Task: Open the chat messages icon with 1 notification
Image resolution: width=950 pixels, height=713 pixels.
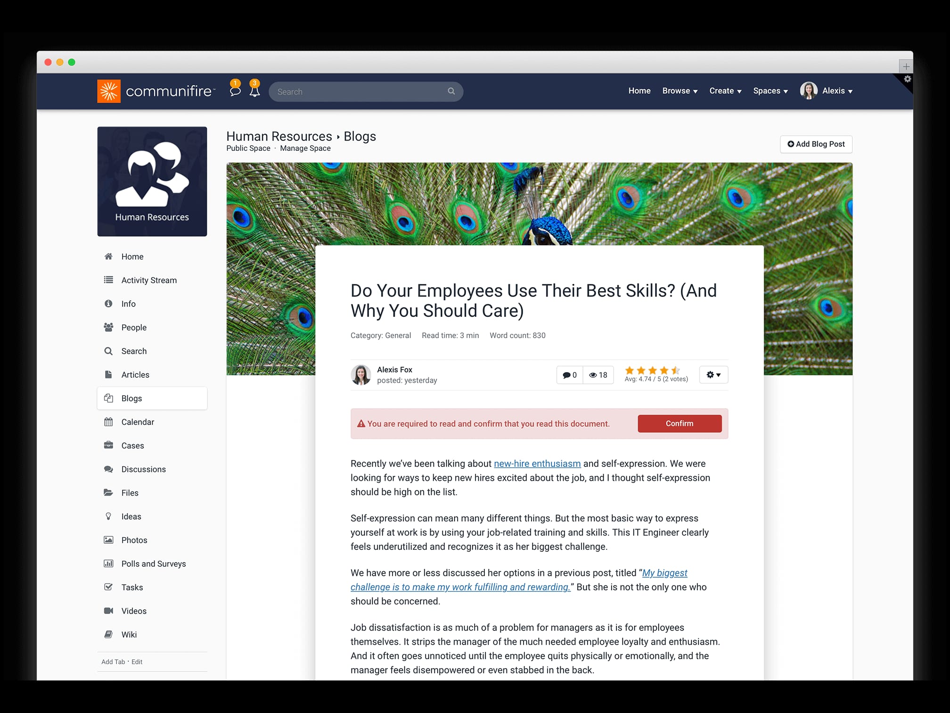Action: click(235, 91)
